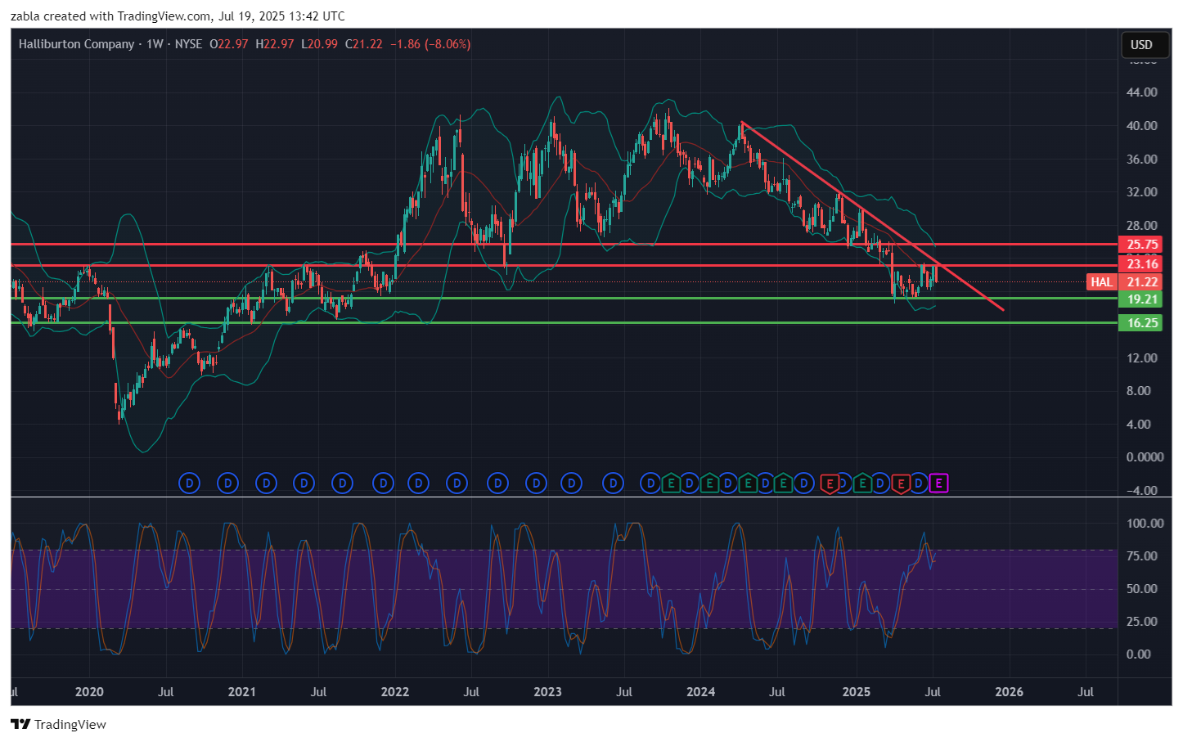Click the 2023 label on time axis
This screenshot has width=1183, height=742.
(547, 692)
